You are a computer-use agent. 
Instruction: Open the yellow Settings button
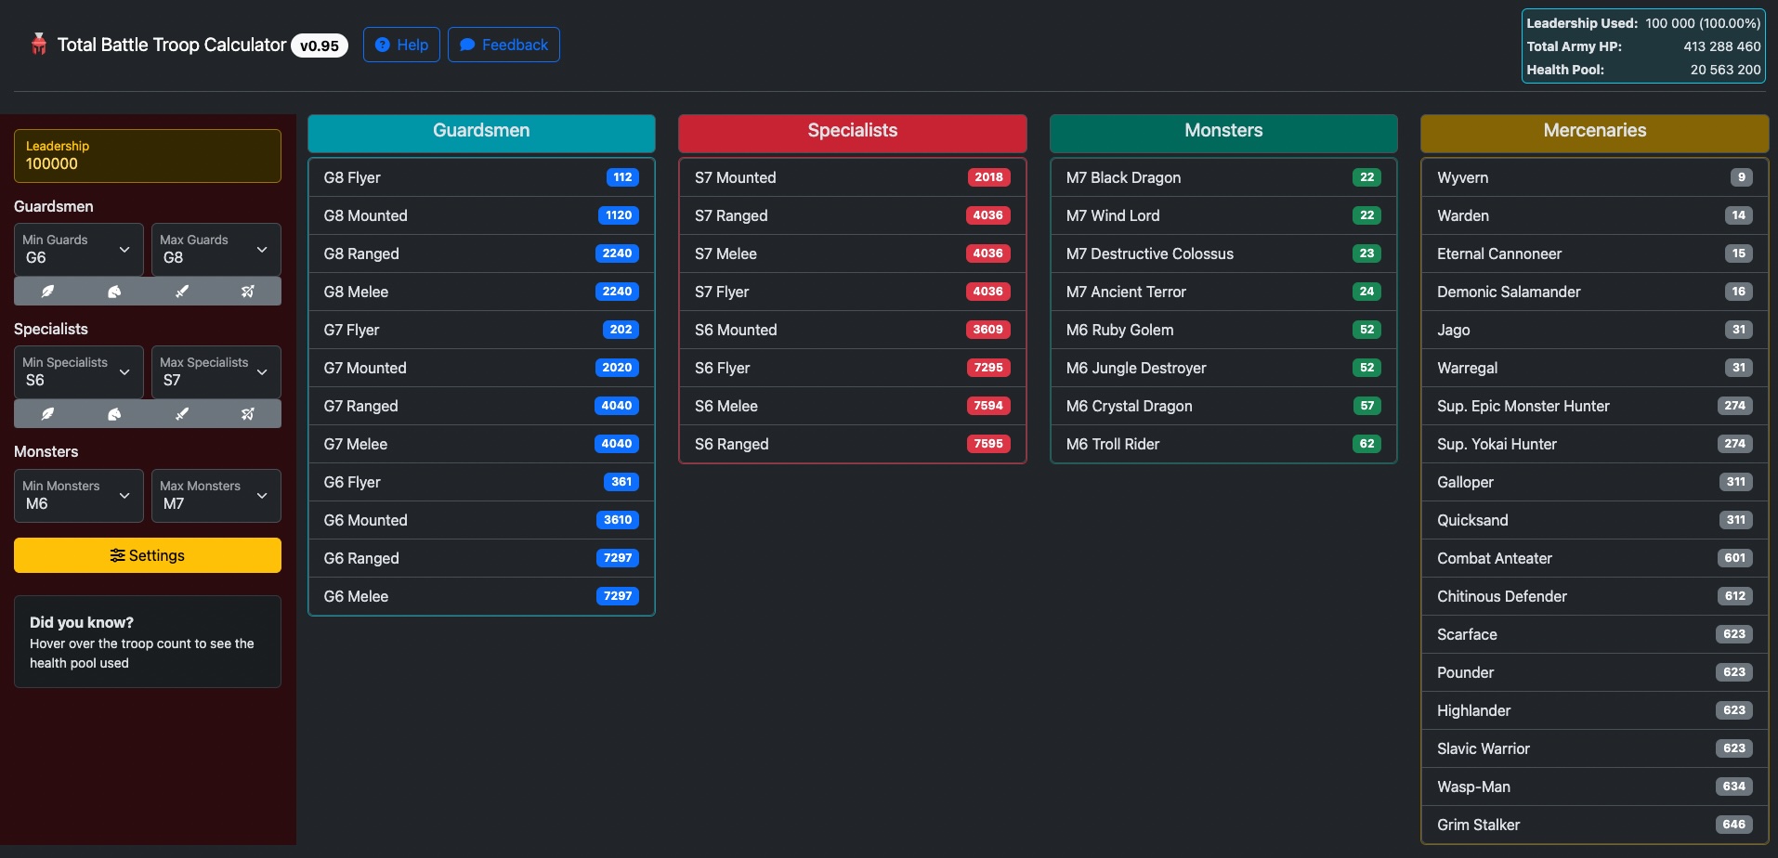[148, 555]
